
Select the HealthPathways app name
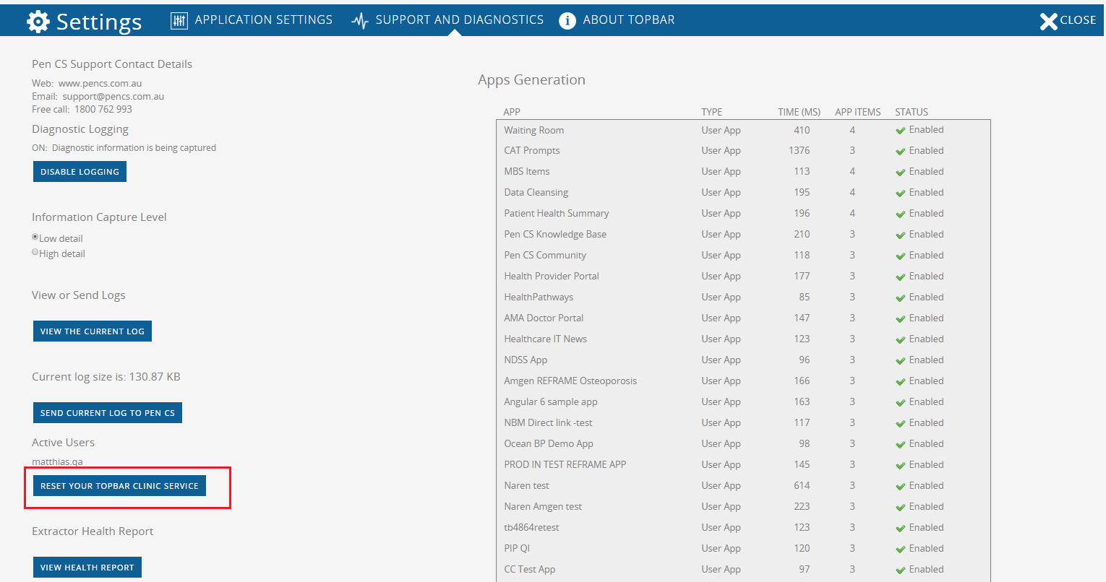[x=539, y=297]
